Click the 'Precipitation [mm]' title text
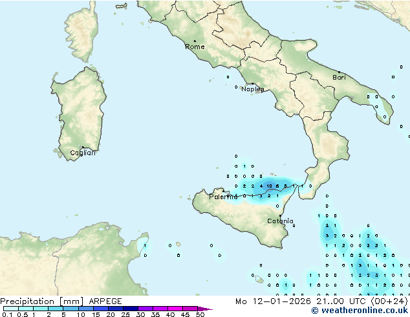This screenshot has height=317, width=410. pyautogui.click(x=41, y=301)
